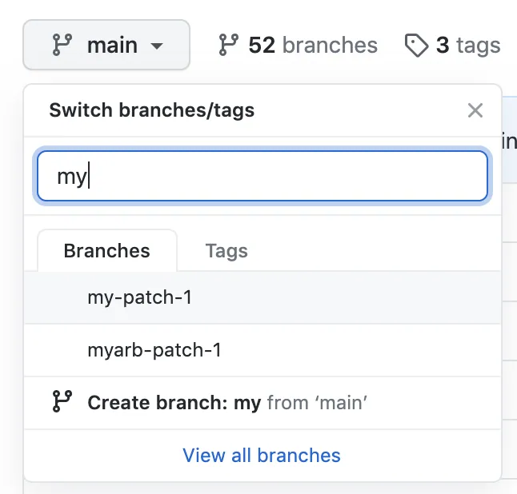This screenshot has height=494, width=517.
Task: Open the 3 tags link
Action: (x=467, y=46)
